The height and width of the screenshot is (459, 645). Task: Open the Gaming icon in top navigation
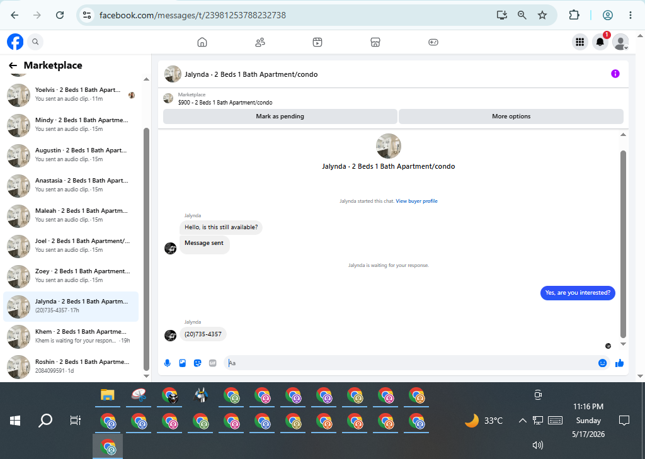point(433,42)
